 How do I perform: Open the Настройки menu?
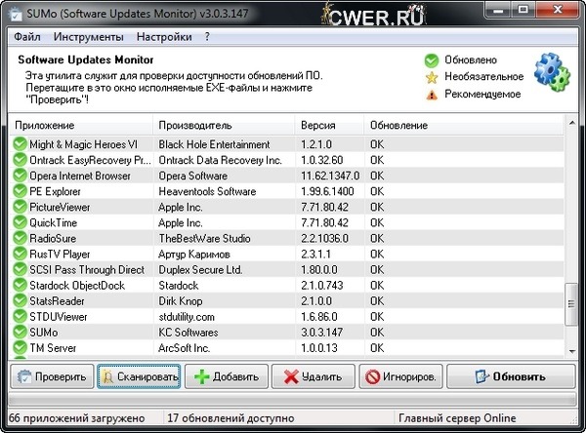point(163,37)
